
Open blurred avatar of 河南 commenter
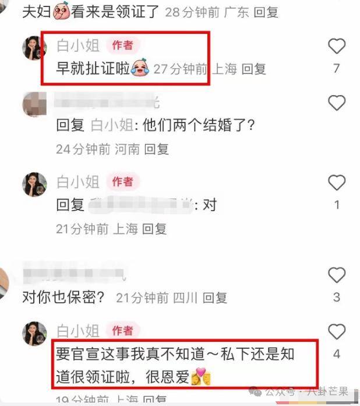[34, 104]
